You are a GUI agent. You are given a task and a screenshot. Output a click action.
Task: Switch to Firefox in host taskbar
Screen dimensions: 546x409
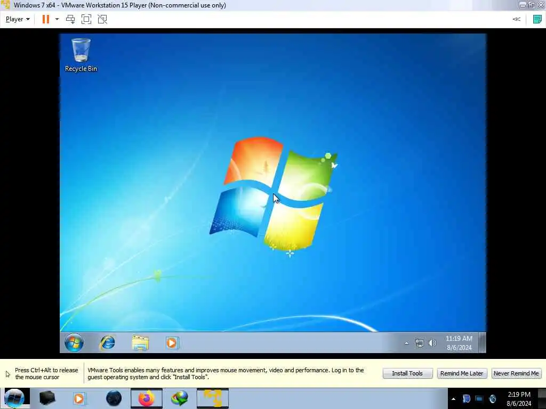coord(147,398)
